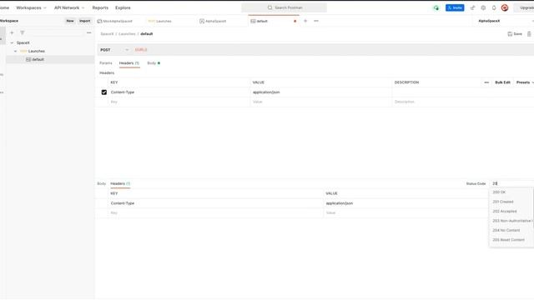Choose 204 No Content status code
The image size is (534, 300).
(511, 231)
